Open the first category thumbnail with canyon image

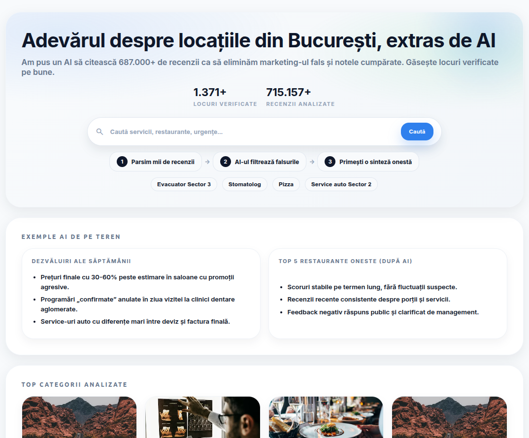pos(79,417)
